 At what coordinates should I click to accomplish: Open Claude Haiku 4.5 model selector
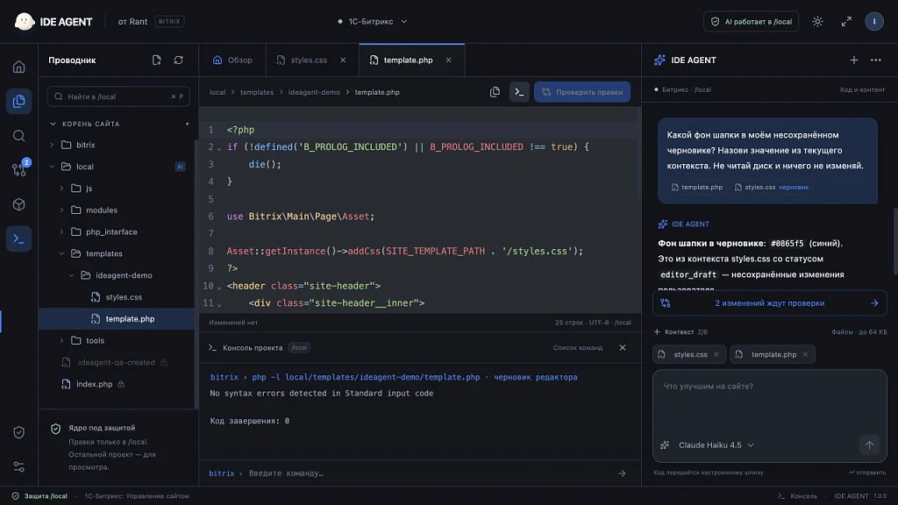click(x=716, y=445)
